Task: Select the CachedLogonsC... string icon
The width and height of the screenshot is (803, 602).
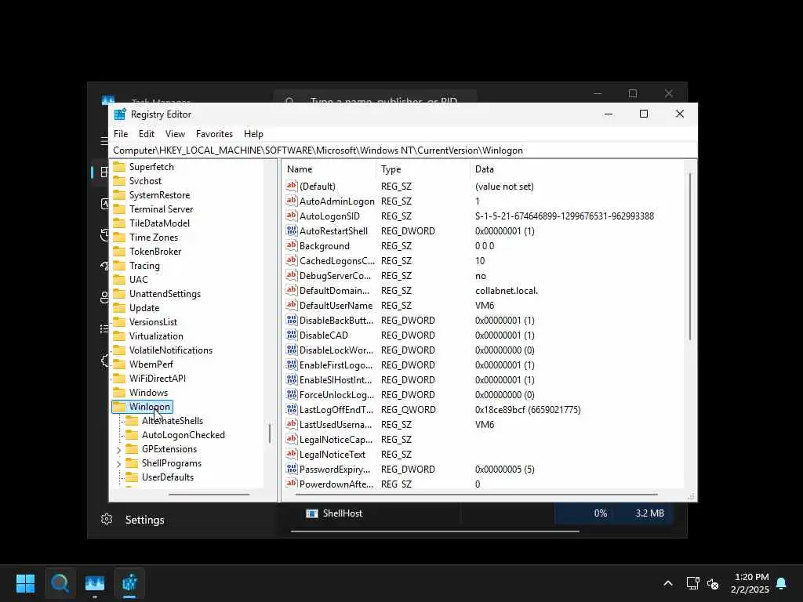Action: tap(292, 260)
